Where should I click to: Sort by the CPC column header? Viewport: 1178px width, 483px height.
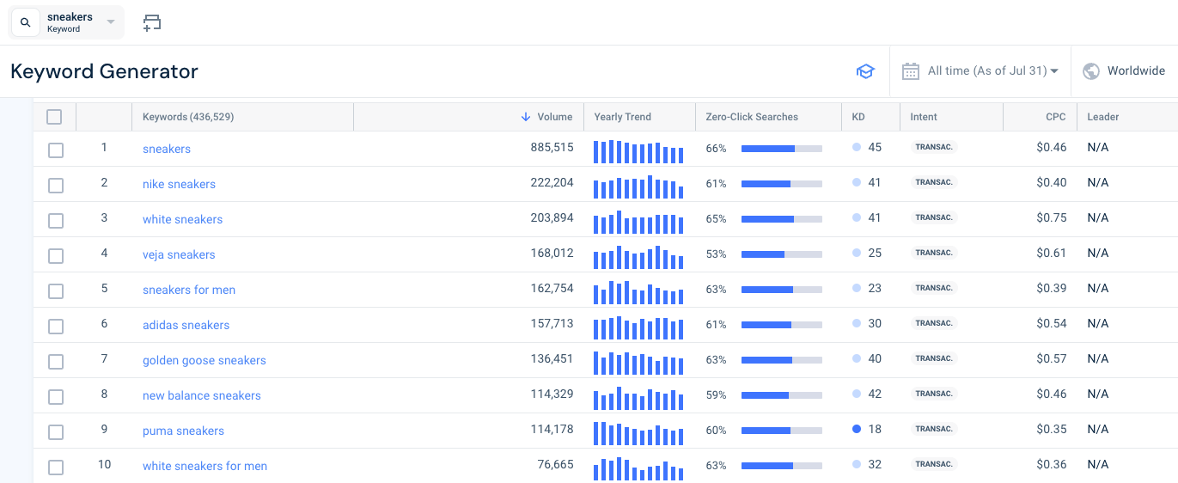[x=1056, y=117]
